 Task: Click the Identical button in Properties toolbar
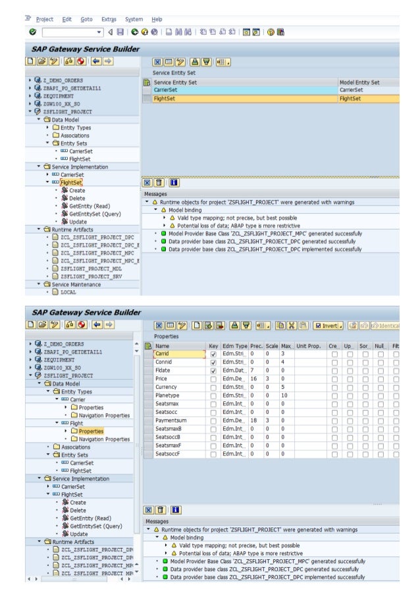(384, 326)
